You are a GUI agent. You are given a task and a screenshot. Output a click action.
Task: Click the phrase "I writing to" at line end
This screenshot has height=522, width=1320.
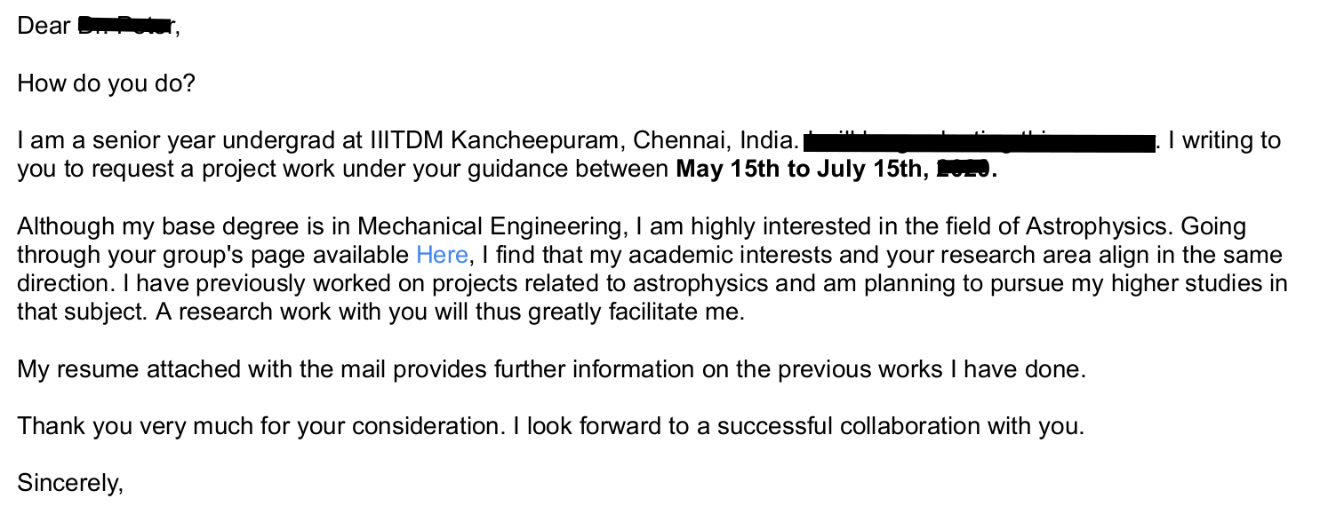(1224, 141)
